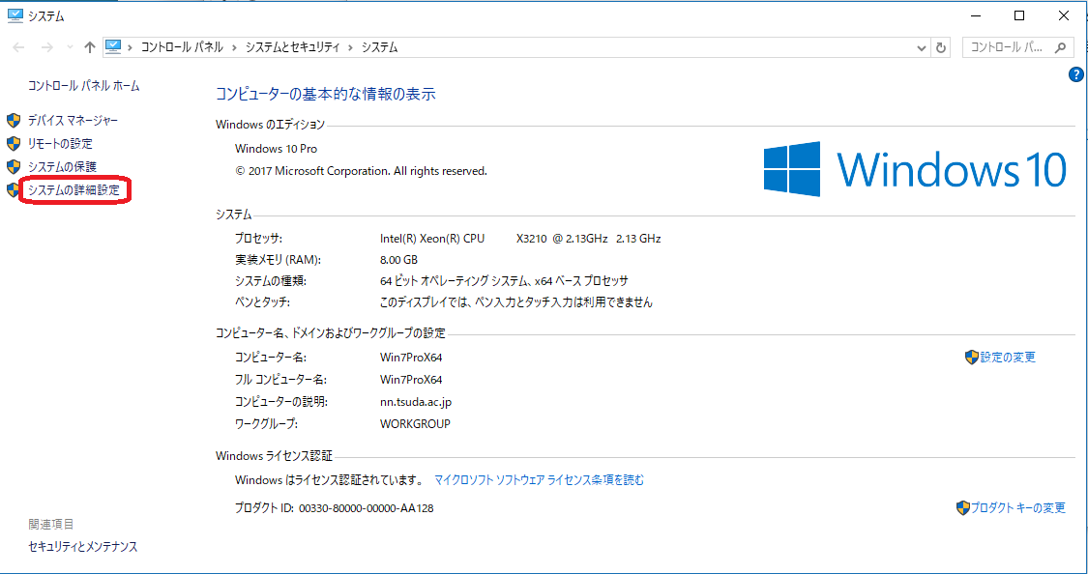The image size is (1088, 574).
Task: Go back with the left arrow button
Action: point(19,47)
